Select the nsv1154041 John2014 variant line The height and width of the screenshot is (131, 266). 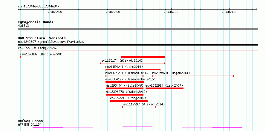click(133, 69)
